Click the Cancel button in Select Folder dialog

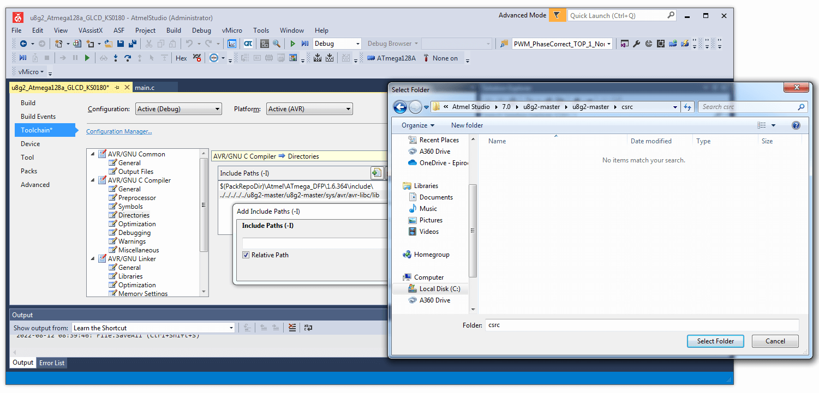tap(775, 341)
